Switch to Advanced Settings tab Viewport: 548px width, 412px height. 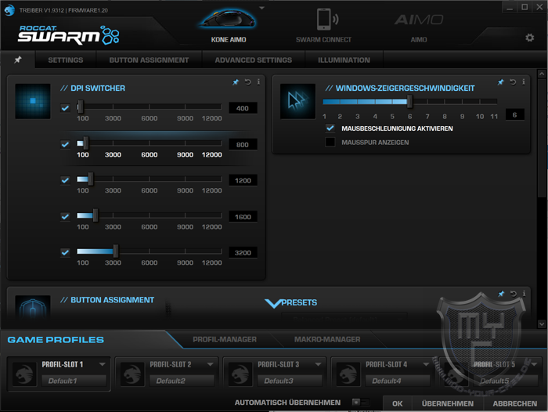pyautogui.click(x=254, y=60)
